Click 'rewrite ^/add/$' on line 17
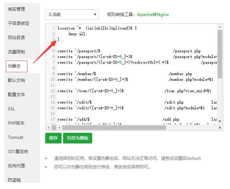The image size is (230, 189). click(x=74, y=119)
